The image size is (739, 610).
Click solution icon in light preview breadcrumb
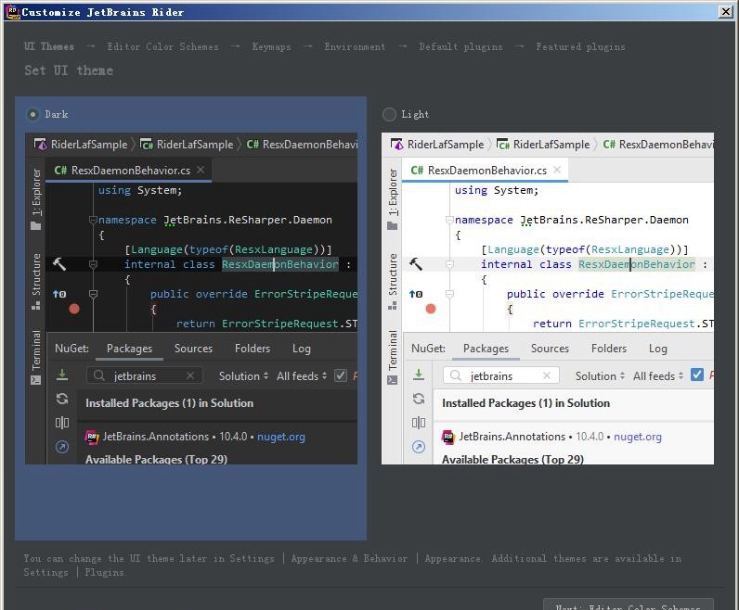tap(396, 144)
